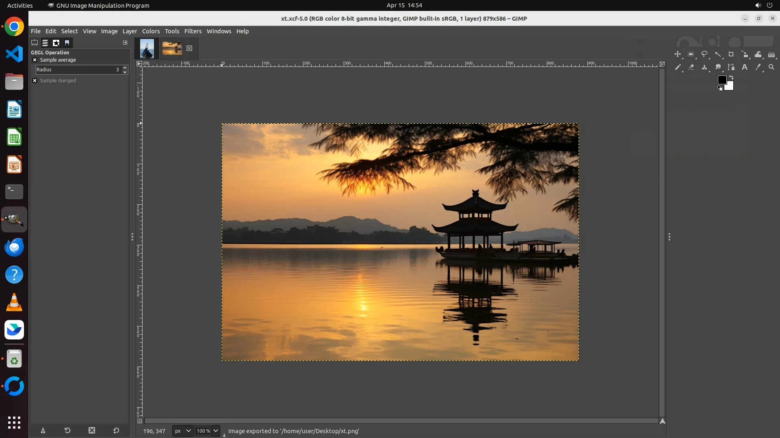The width and height of the screenshot is (780, 438).
Task: Click Reset to default values button
Action: pos(116,431)
